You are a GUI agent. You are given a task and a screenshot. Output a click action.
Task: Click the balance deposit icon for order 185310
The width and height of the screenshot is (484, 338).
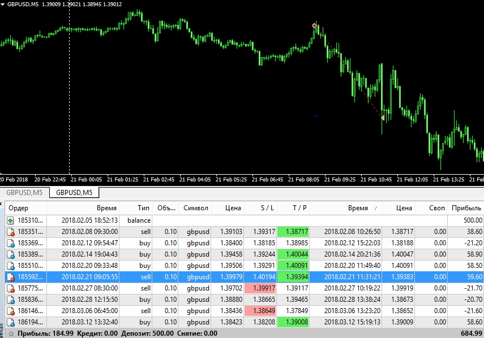(x=11, y=220)
